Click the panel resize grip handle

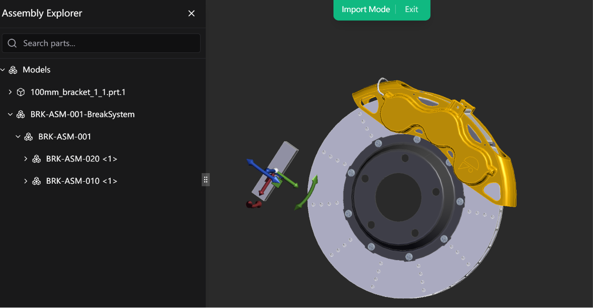[206, 180]
